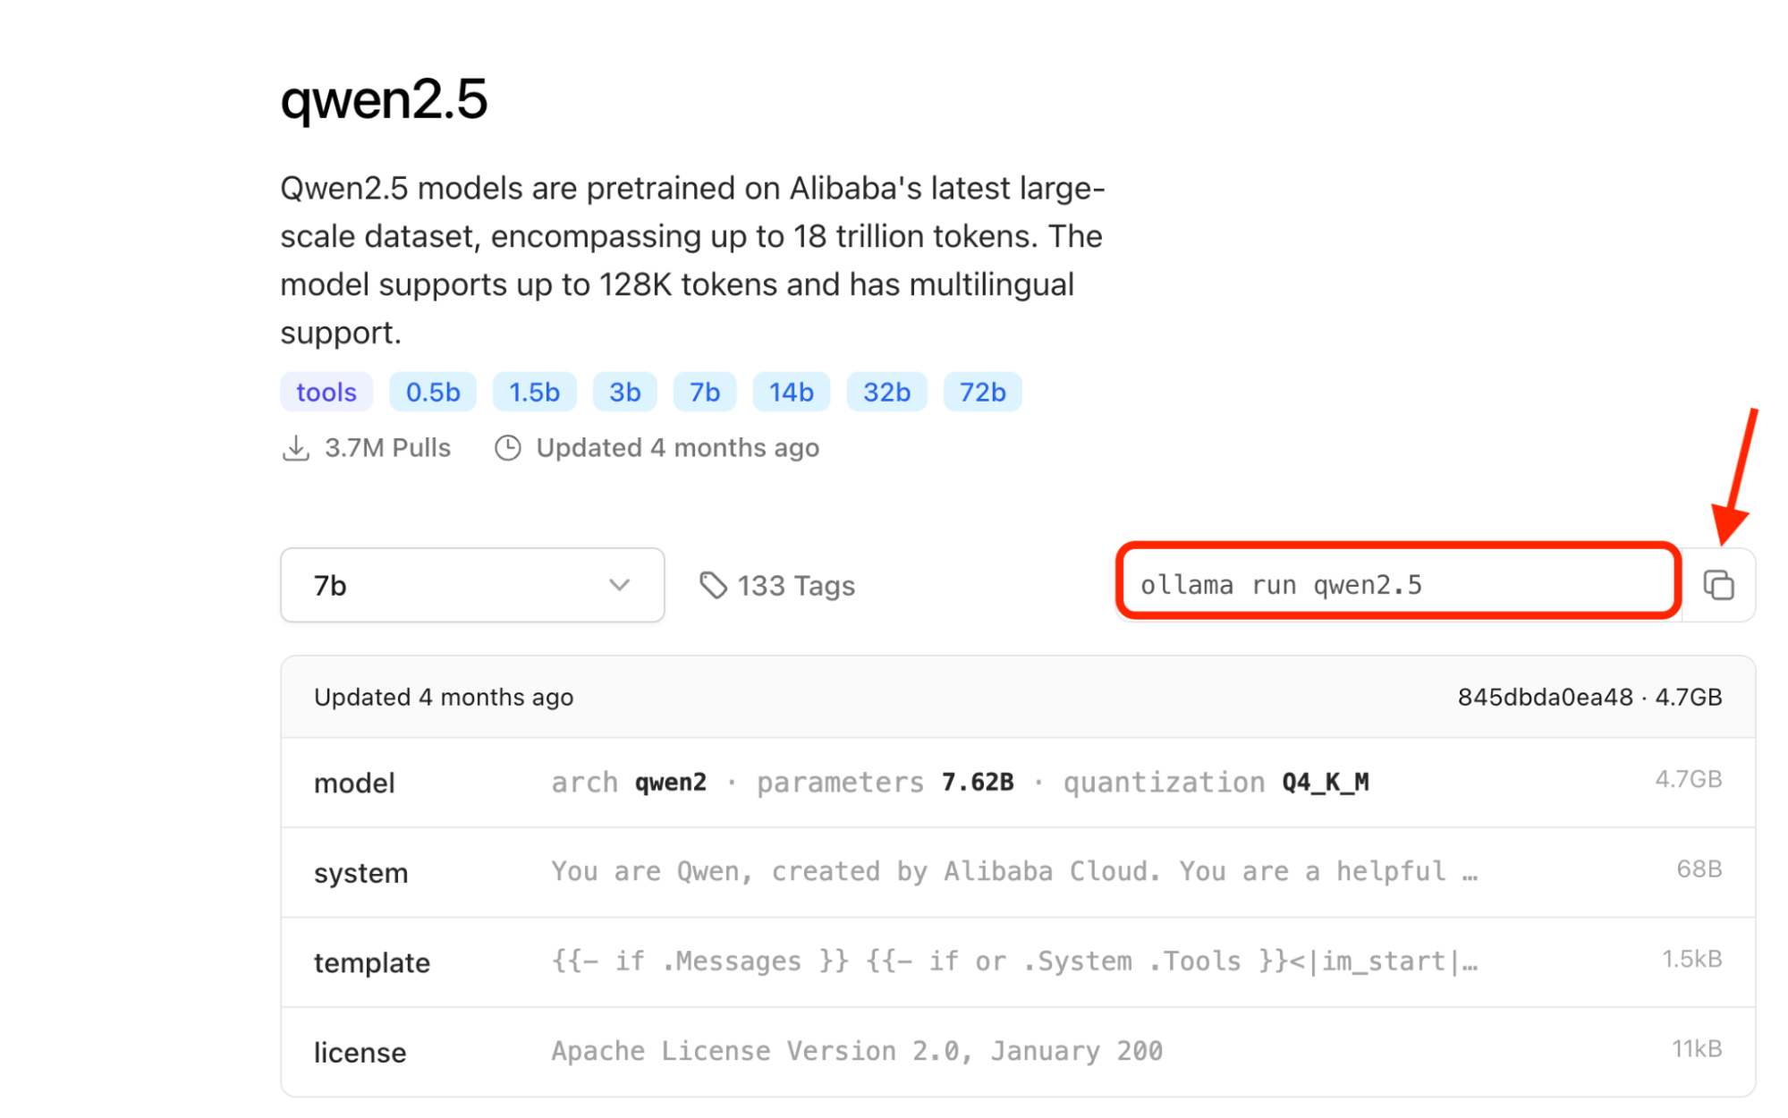Select the 32b size tag

coord(886,391)
